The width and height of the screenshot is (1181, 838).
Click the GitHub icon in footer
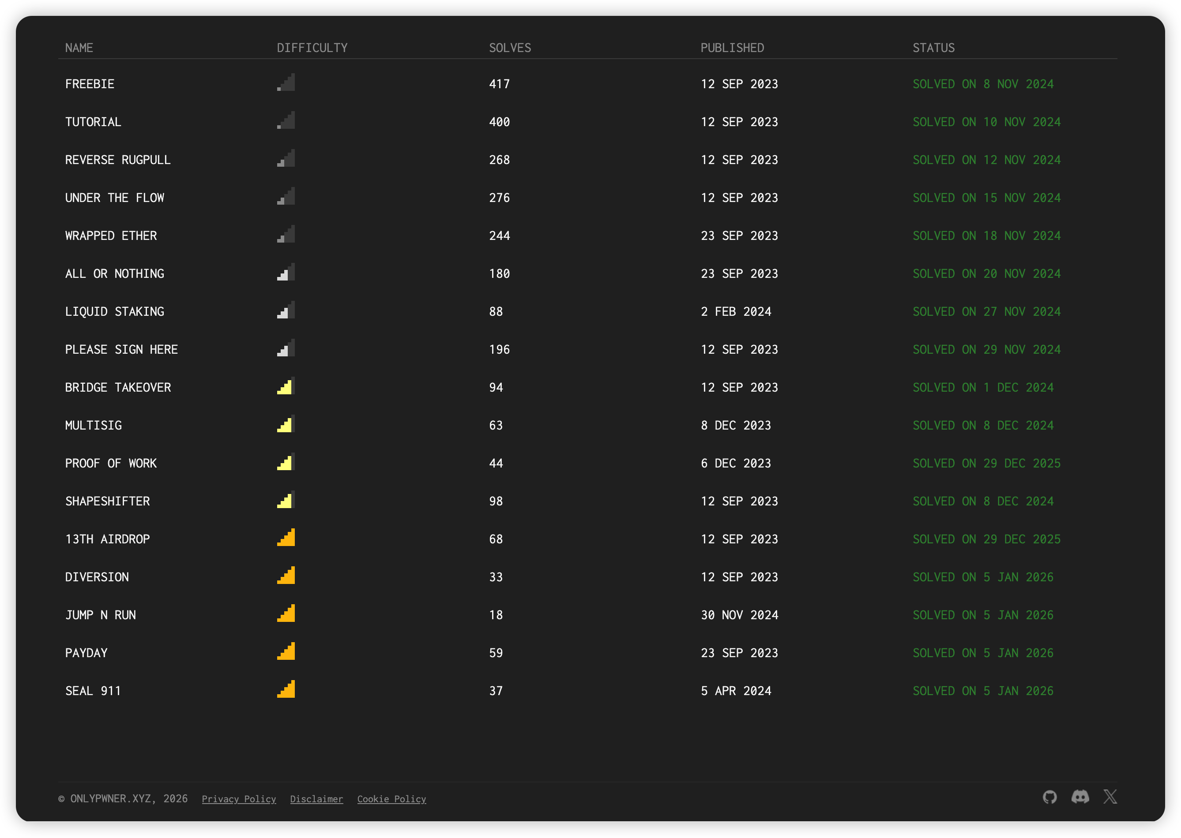coord(1049,797)
